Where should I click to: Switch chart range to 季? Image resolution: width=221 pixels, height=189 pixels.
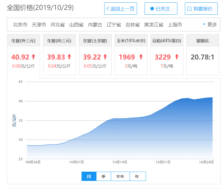[x=104, y=176]
